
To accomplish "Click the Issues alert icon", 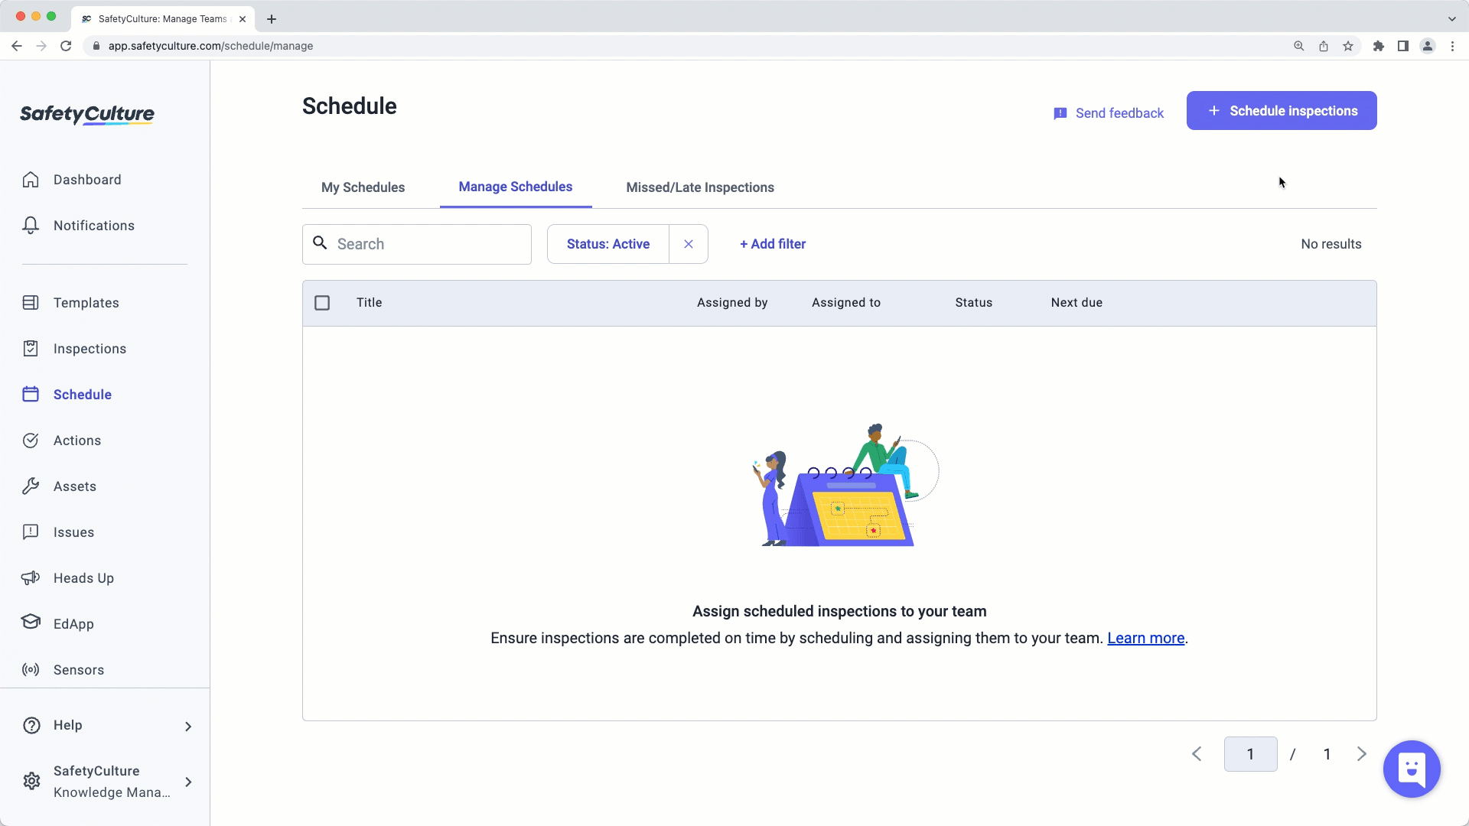I will click(31, 532).
